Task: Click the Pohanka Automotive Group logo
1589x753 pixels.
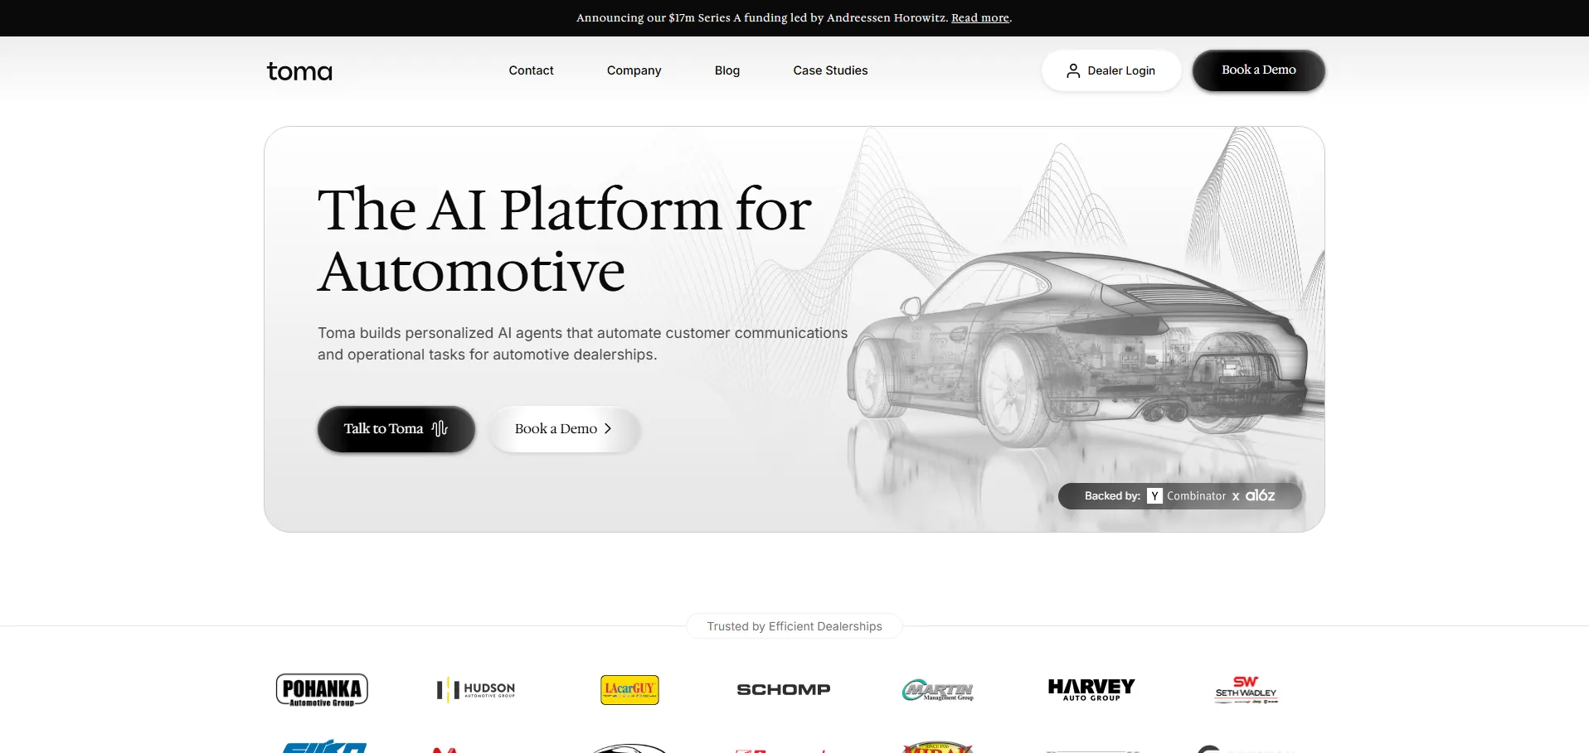Action: tap(322, 689)
